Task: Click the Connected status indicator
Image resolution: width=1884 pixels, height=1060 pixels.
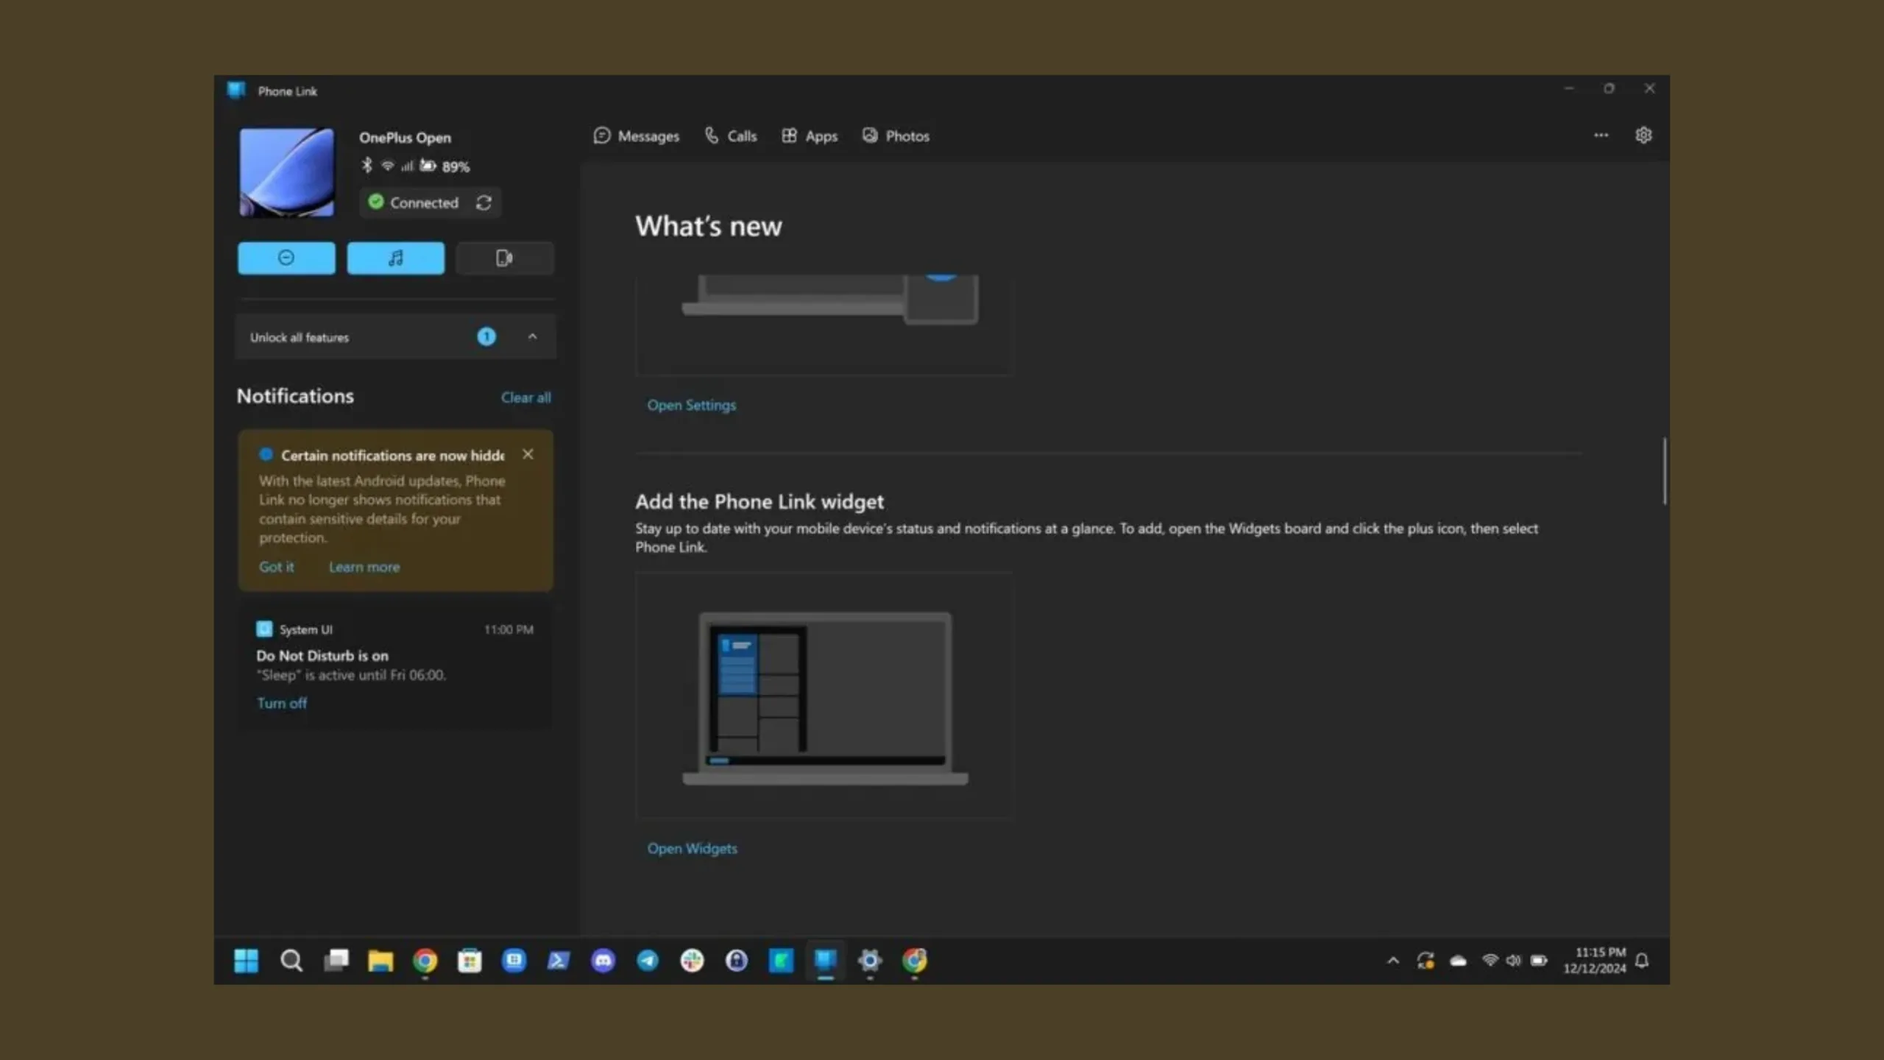Action: click(x=414, y=202)
